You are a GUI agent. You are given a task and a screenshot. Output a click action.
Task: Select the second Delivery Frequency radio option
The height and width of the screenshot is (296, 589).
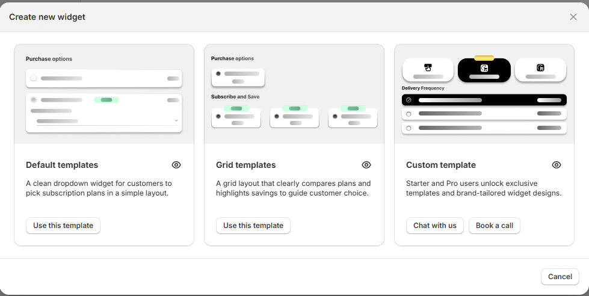pos(409,114)
